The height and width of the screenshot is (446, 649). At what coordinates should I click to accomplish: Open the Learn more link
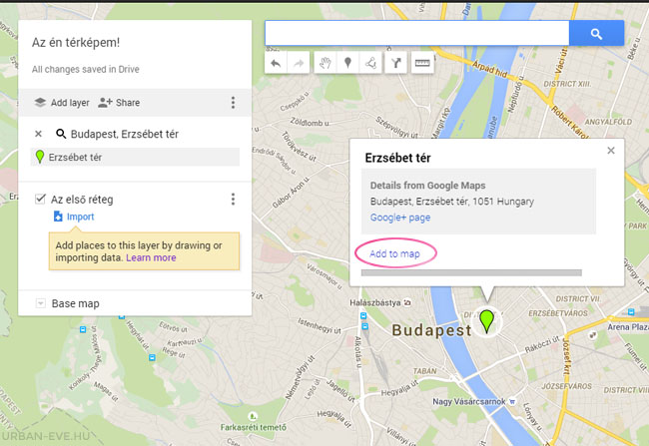point(151,257)
